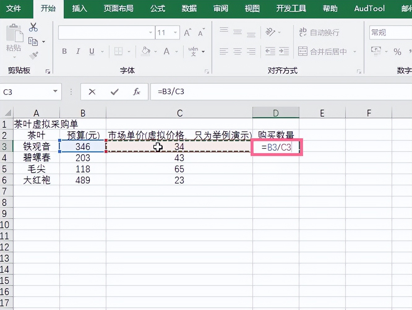412x310 pixels.
Task: Confirm formula with the checkmark button
Action: pyautogui.click(x=114, y=92)
